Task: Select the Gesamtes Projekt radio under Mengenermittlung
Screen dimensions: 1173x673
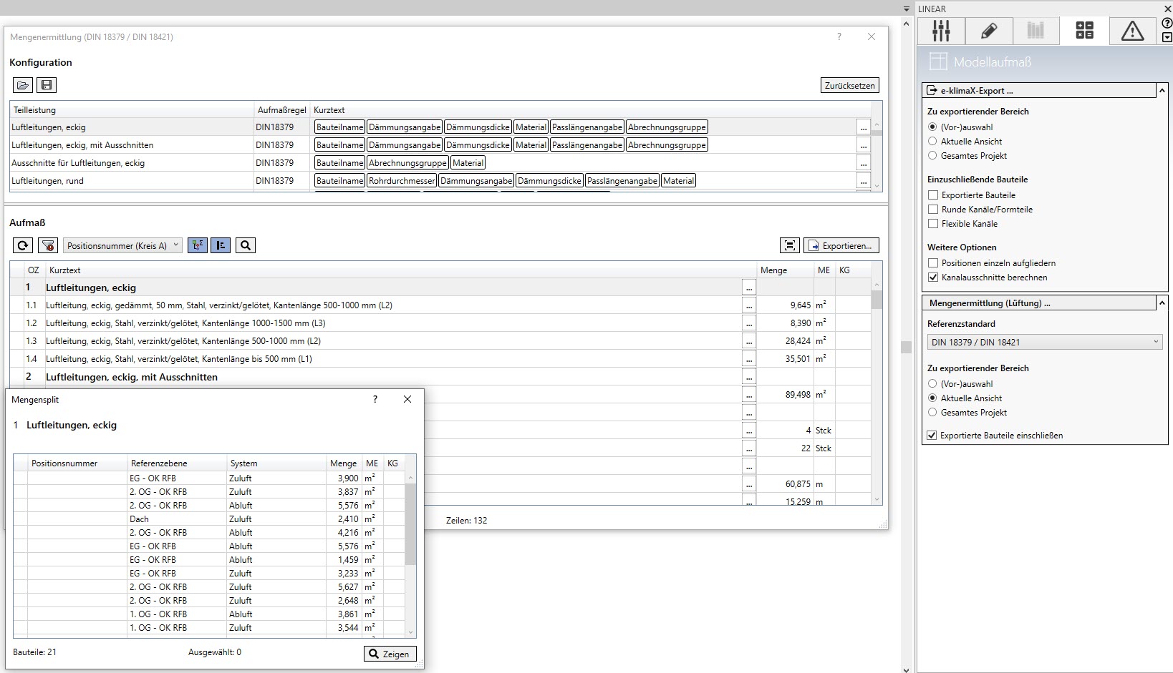Action: click(x=932, y=413)
